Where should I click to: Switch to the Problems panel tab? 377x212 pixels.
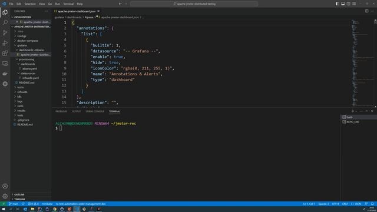(61, 111)
